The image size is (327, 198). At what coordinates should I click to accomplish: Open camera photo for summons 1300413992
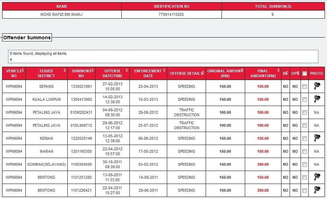click(317, 99)
